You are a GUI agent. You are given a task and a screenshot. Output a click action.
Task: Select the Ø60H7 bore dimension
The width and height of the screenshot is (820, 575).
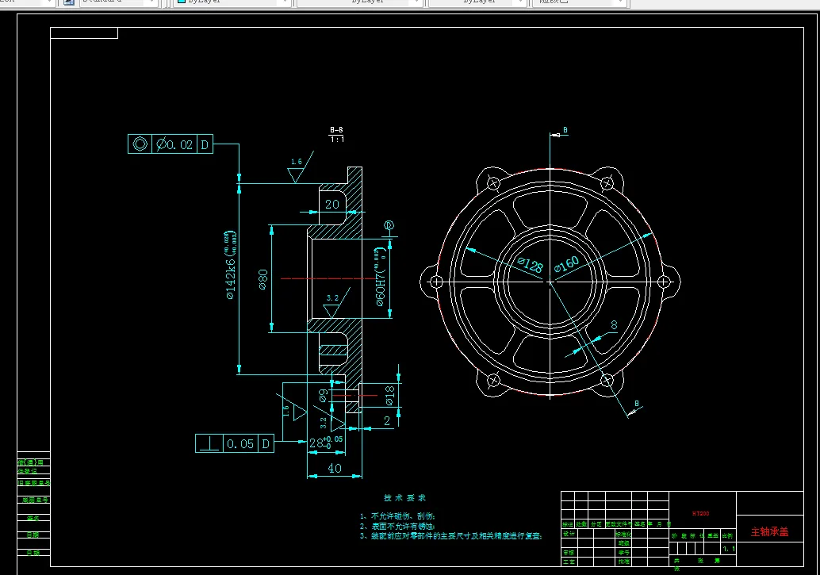[x=380, y=277]
